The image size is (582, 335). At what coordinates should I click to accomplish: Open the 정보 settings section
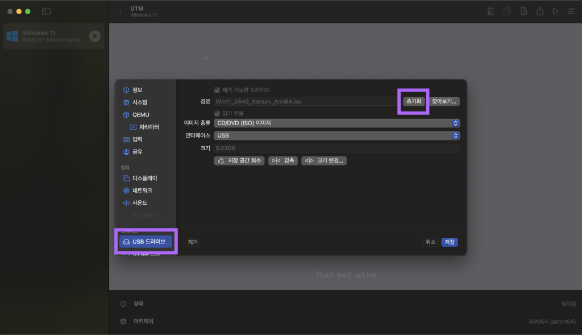tap(132, 90)
